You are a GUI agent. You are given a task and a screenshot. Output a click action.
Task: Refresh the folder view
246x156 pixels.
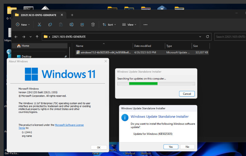pos(207,36)
